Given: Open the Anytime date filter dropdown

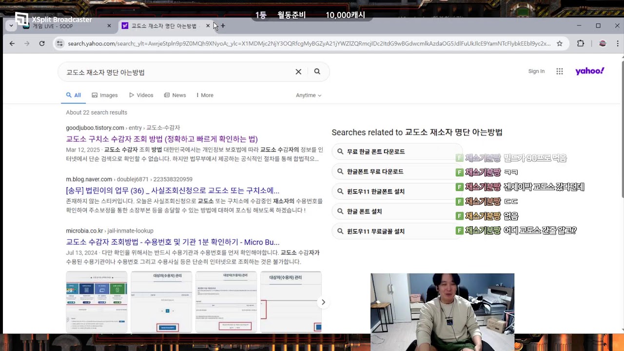Looking at the screenshot, I should pos(309,95).
